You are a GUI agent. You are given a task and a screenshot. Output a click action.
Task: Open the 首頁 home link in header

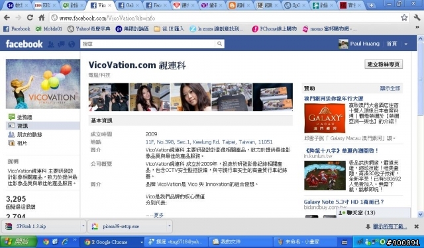tap(392, 44)
